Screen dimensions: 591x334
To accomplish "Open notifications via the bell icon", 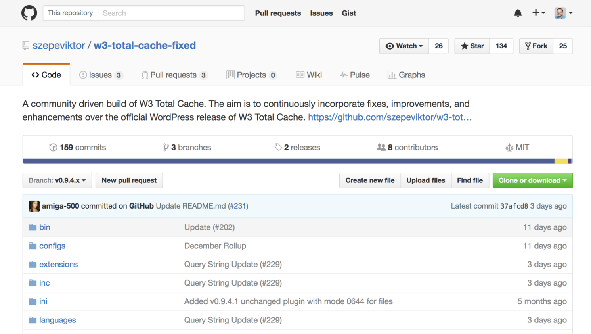I will tap(518, 13).
